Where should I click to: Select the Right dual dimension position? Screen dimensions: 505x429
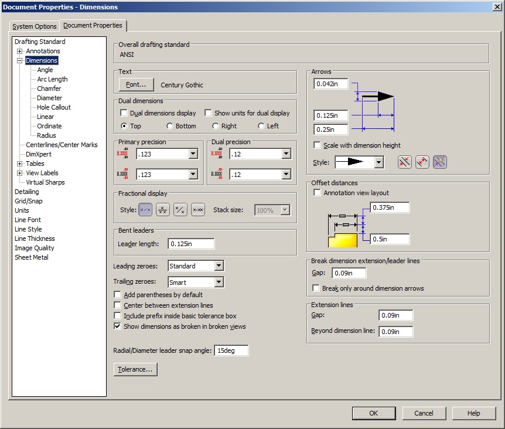click(x=216, y=126)
